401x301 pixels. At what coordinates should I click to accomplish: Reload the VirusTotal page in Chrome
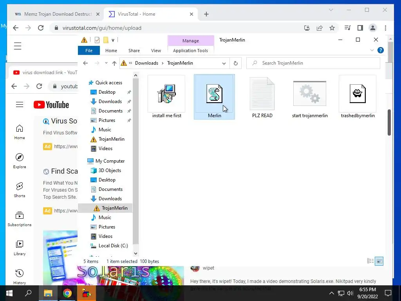point(41,28)
